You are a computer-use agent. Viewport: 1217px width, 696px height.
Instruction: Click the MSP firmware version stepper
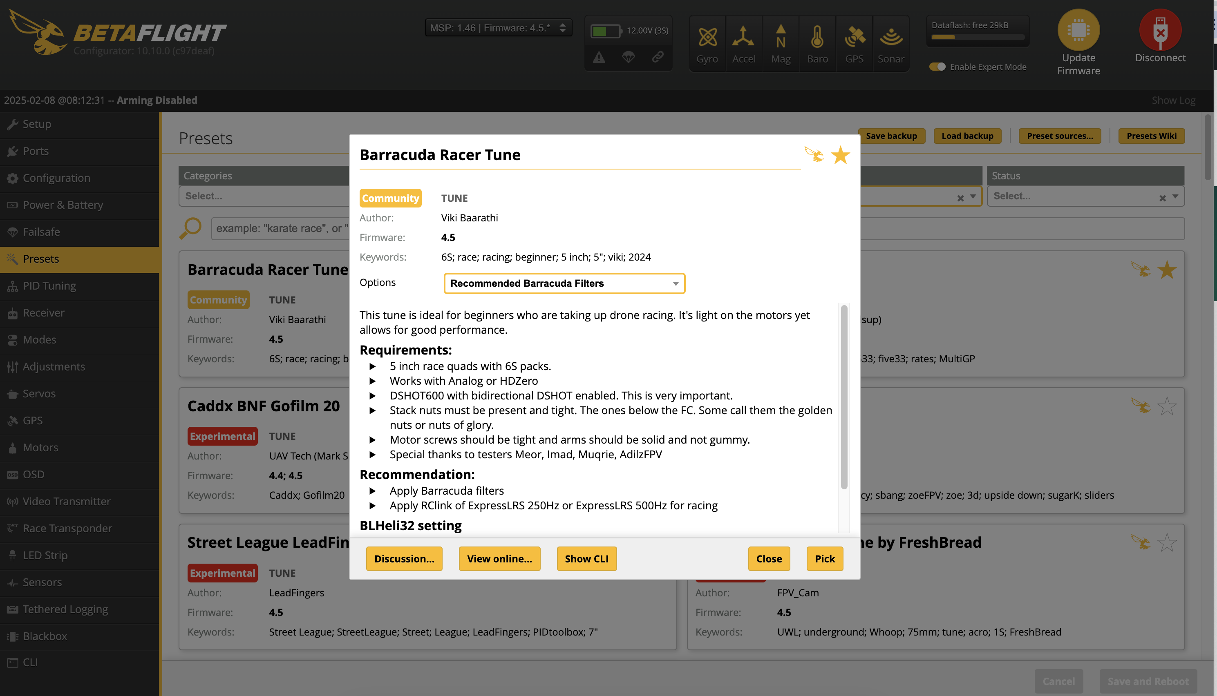pos(563,28)
